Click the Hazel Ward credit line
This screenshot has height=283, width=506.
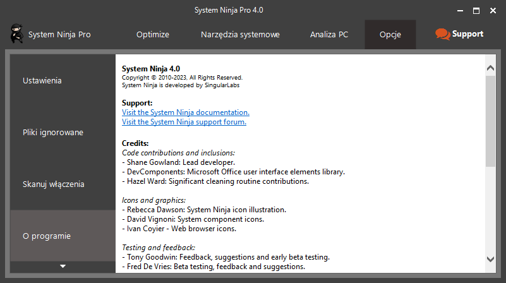point(215,181)
